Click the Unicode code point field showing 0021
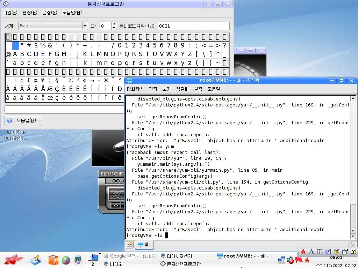This screenshot has height=268, width=358. click(194, 26)
